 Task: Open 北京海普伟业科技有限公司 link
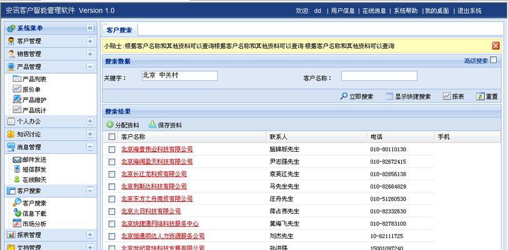click(157, 149)
